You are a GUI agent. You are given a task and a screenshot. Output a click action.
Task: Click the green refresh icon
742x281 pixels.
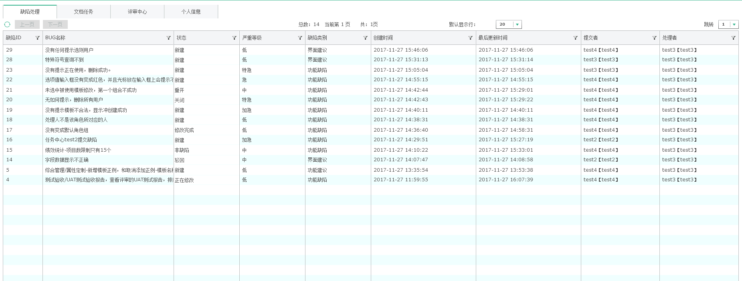pyautogui.click(x=7, y=24)
